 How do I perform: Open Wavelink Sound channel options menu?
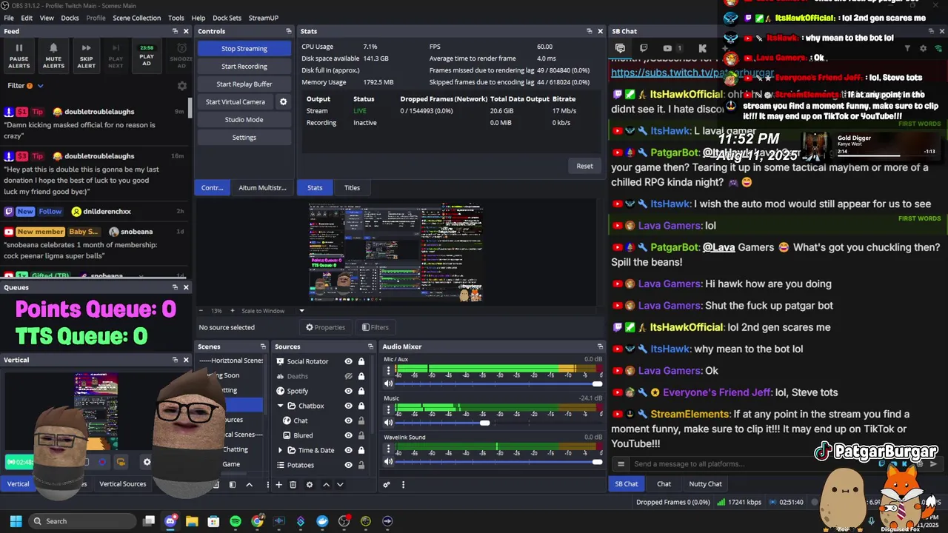(388, 449)
